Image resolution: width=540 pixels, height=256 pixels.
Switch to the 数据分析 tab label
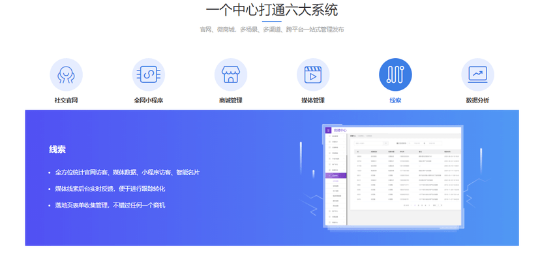[x=477, y=101]
